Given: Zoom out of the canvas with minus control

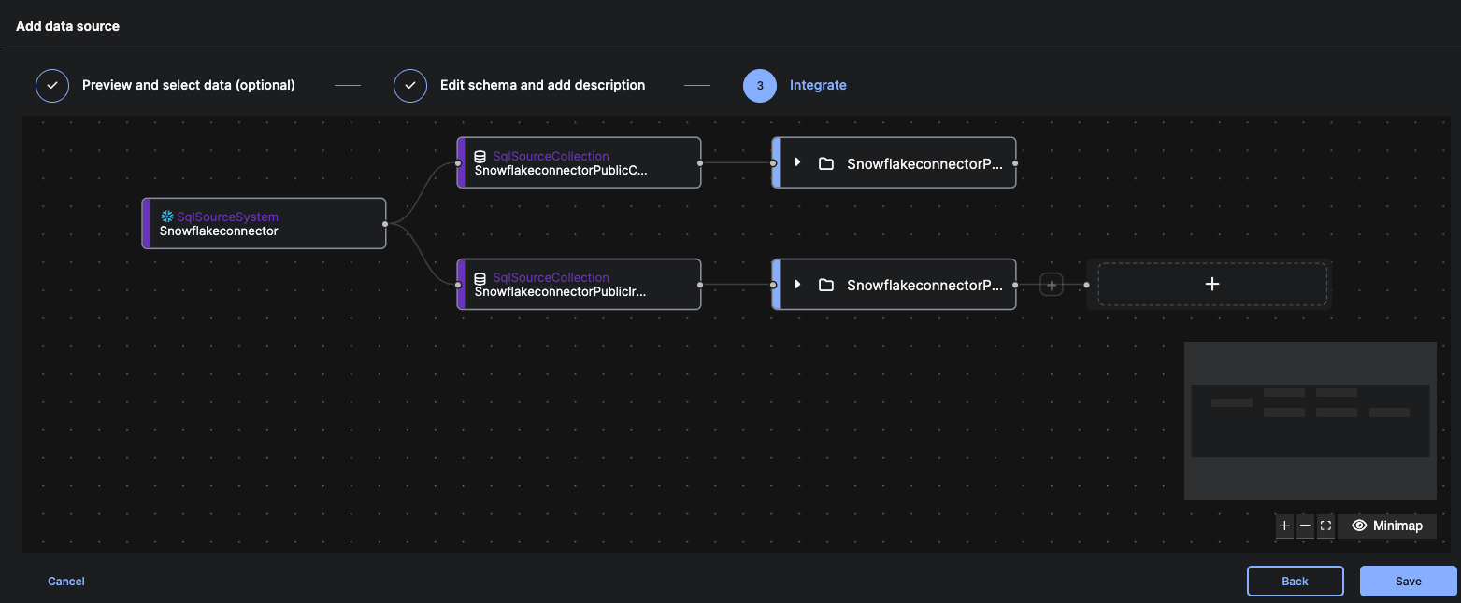Looking at the screenshot, I should tap(1305, 526).
